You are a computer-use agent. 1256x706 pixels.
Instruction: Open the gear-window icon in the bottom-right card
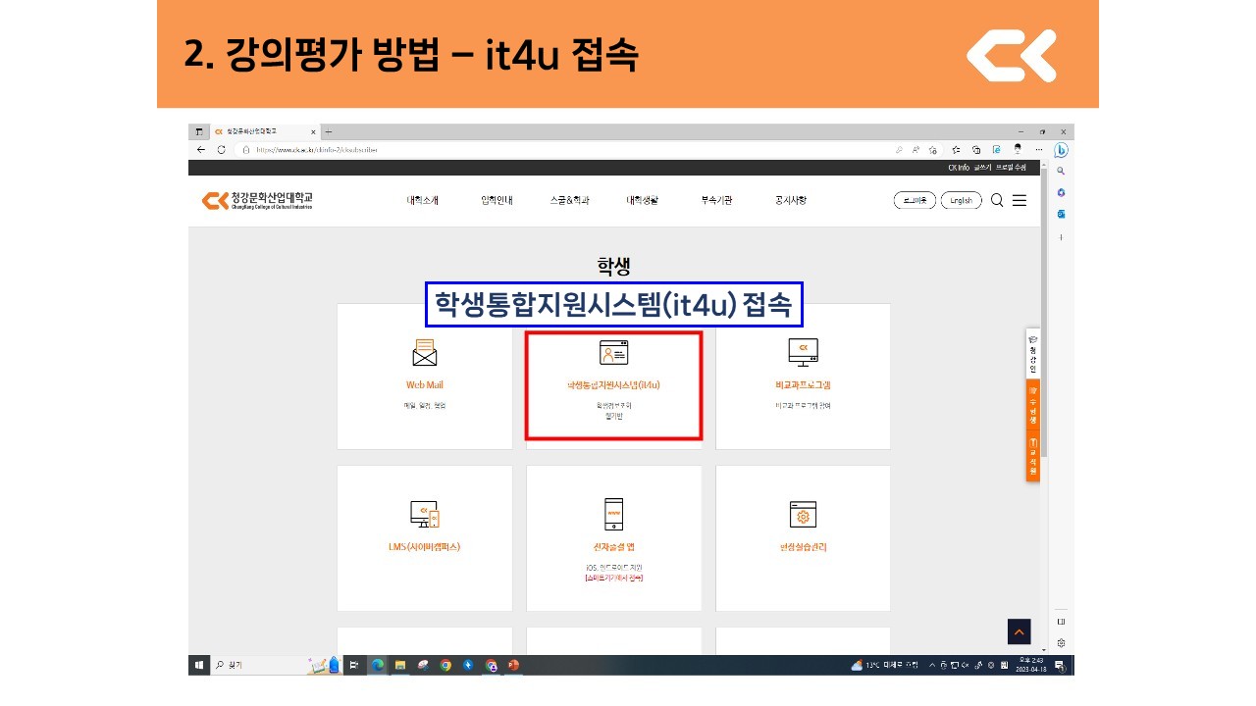803,514
